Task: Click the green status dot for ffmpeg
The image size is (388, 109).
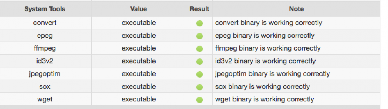Action: pyautogui.click(x=199, y=49)
